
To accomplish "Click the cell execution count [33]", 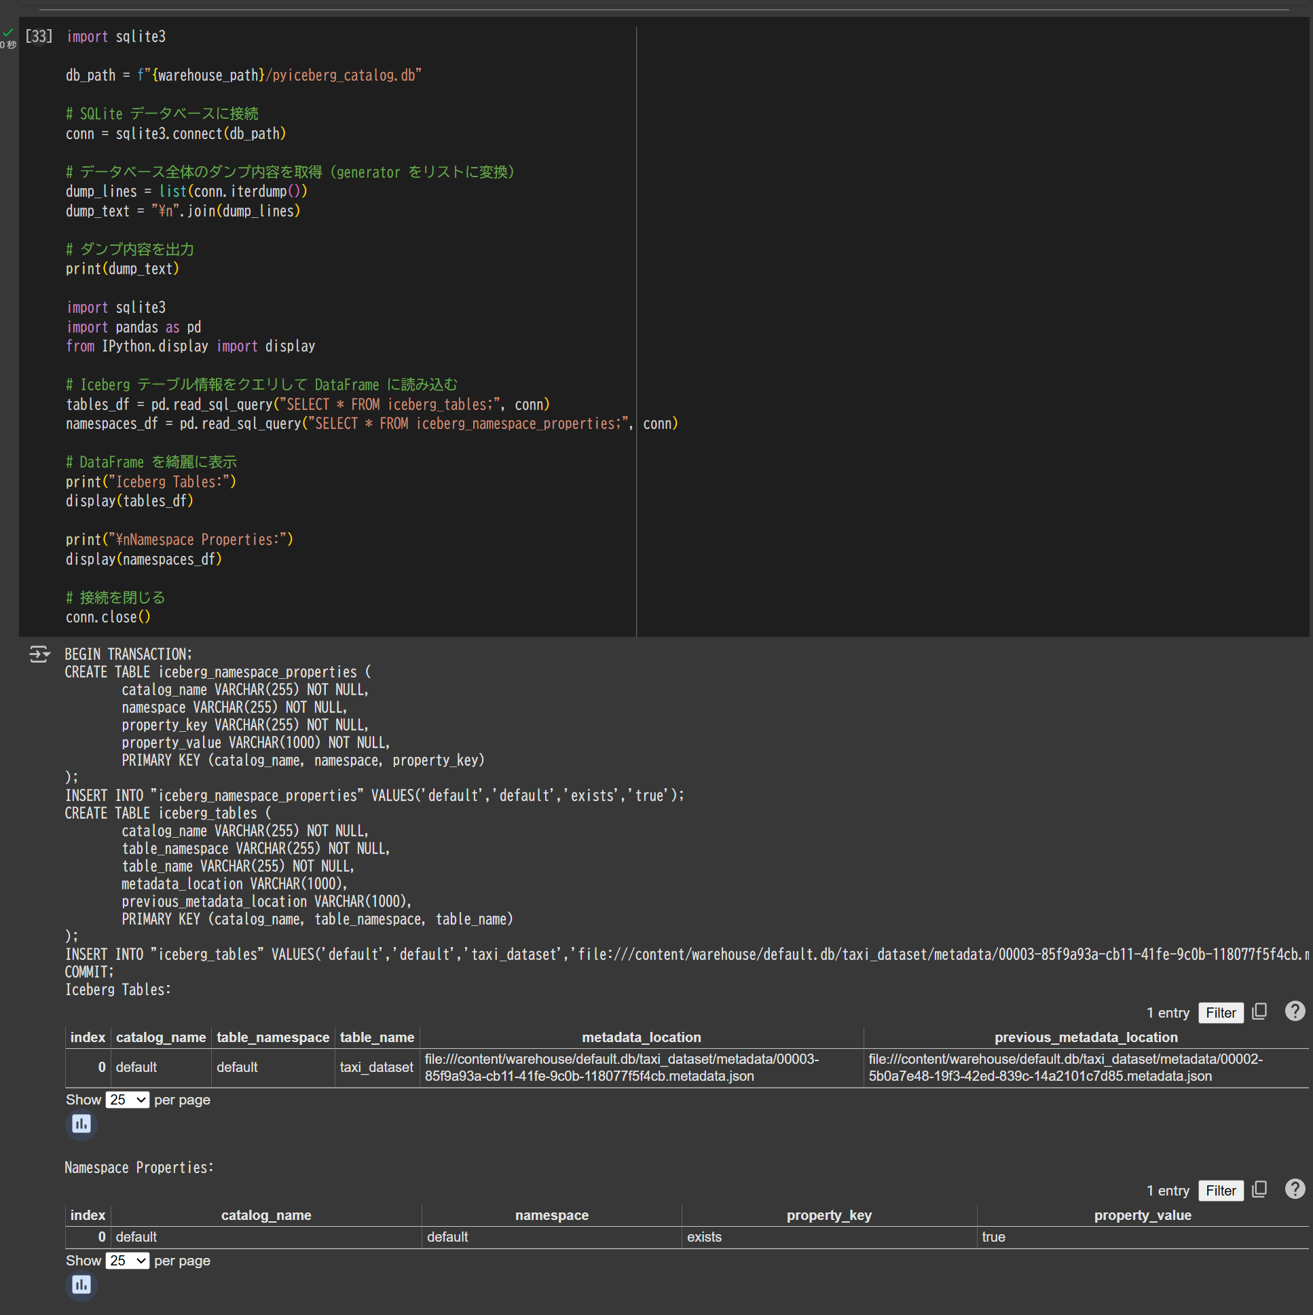I will coord(39,36).
